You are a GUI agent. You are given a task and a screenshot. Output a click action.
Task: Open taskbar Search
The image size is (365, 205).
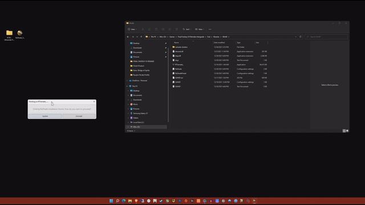point(117,201)
